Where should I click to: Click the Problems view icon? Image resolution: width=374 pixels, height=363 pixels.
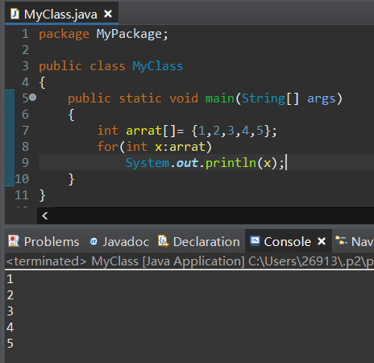pos(14,241)
